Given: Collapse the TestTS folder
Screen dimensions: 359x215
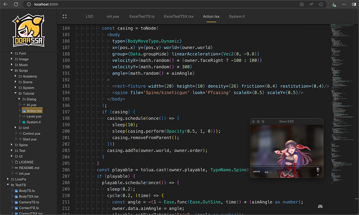Looking at the screenshot, I should tap(8, 185).
